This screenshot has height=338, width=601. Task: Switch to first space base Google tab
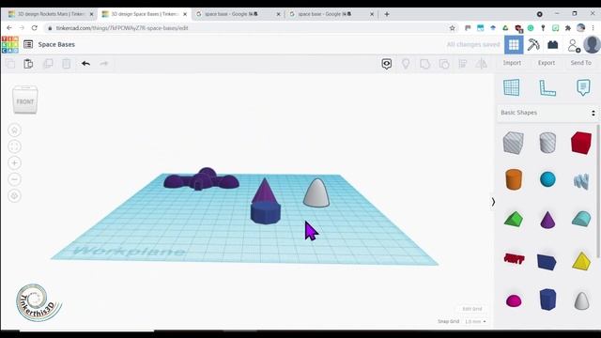tap(238, 14)
